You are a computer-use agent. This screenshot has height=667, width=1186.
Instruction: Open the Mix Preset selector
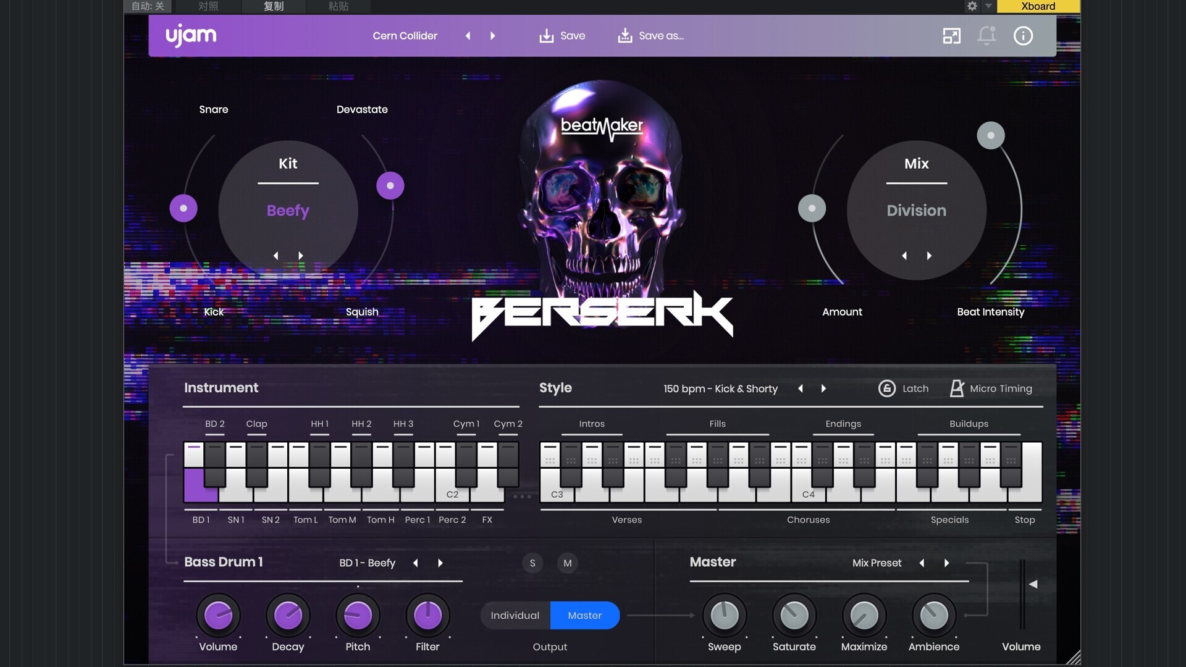pyautogui.click(x=877, y=563)
